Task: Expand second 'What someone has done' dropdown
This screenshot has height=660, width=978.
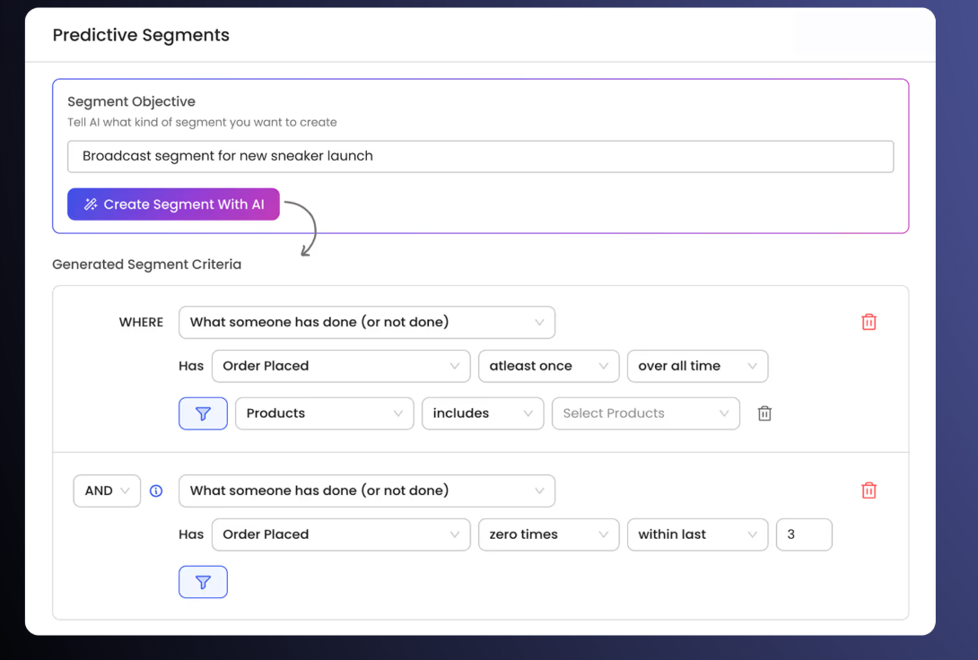Action: (366, 491)
